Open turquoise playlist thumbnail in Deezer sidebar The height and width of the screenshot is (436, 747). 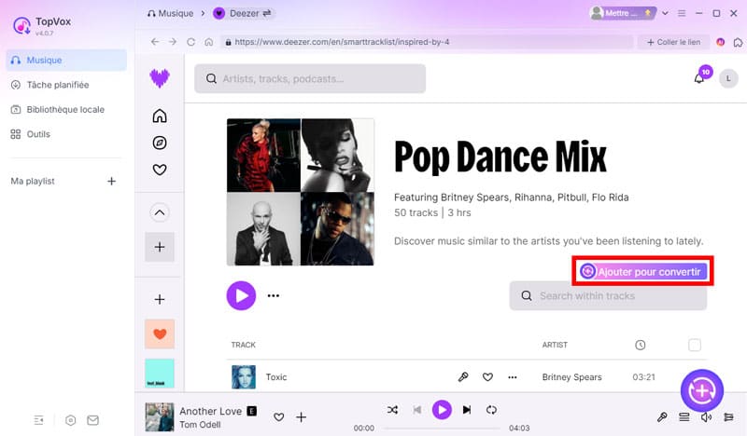click(160, 374)
